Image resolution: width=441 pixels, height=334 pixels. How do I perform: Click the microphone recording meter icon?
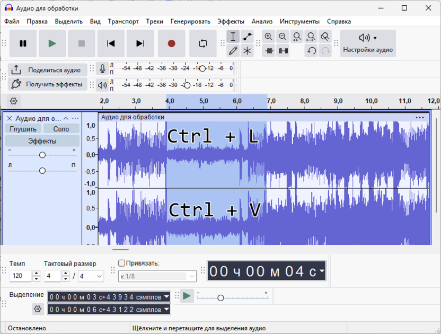pos(102,68)
